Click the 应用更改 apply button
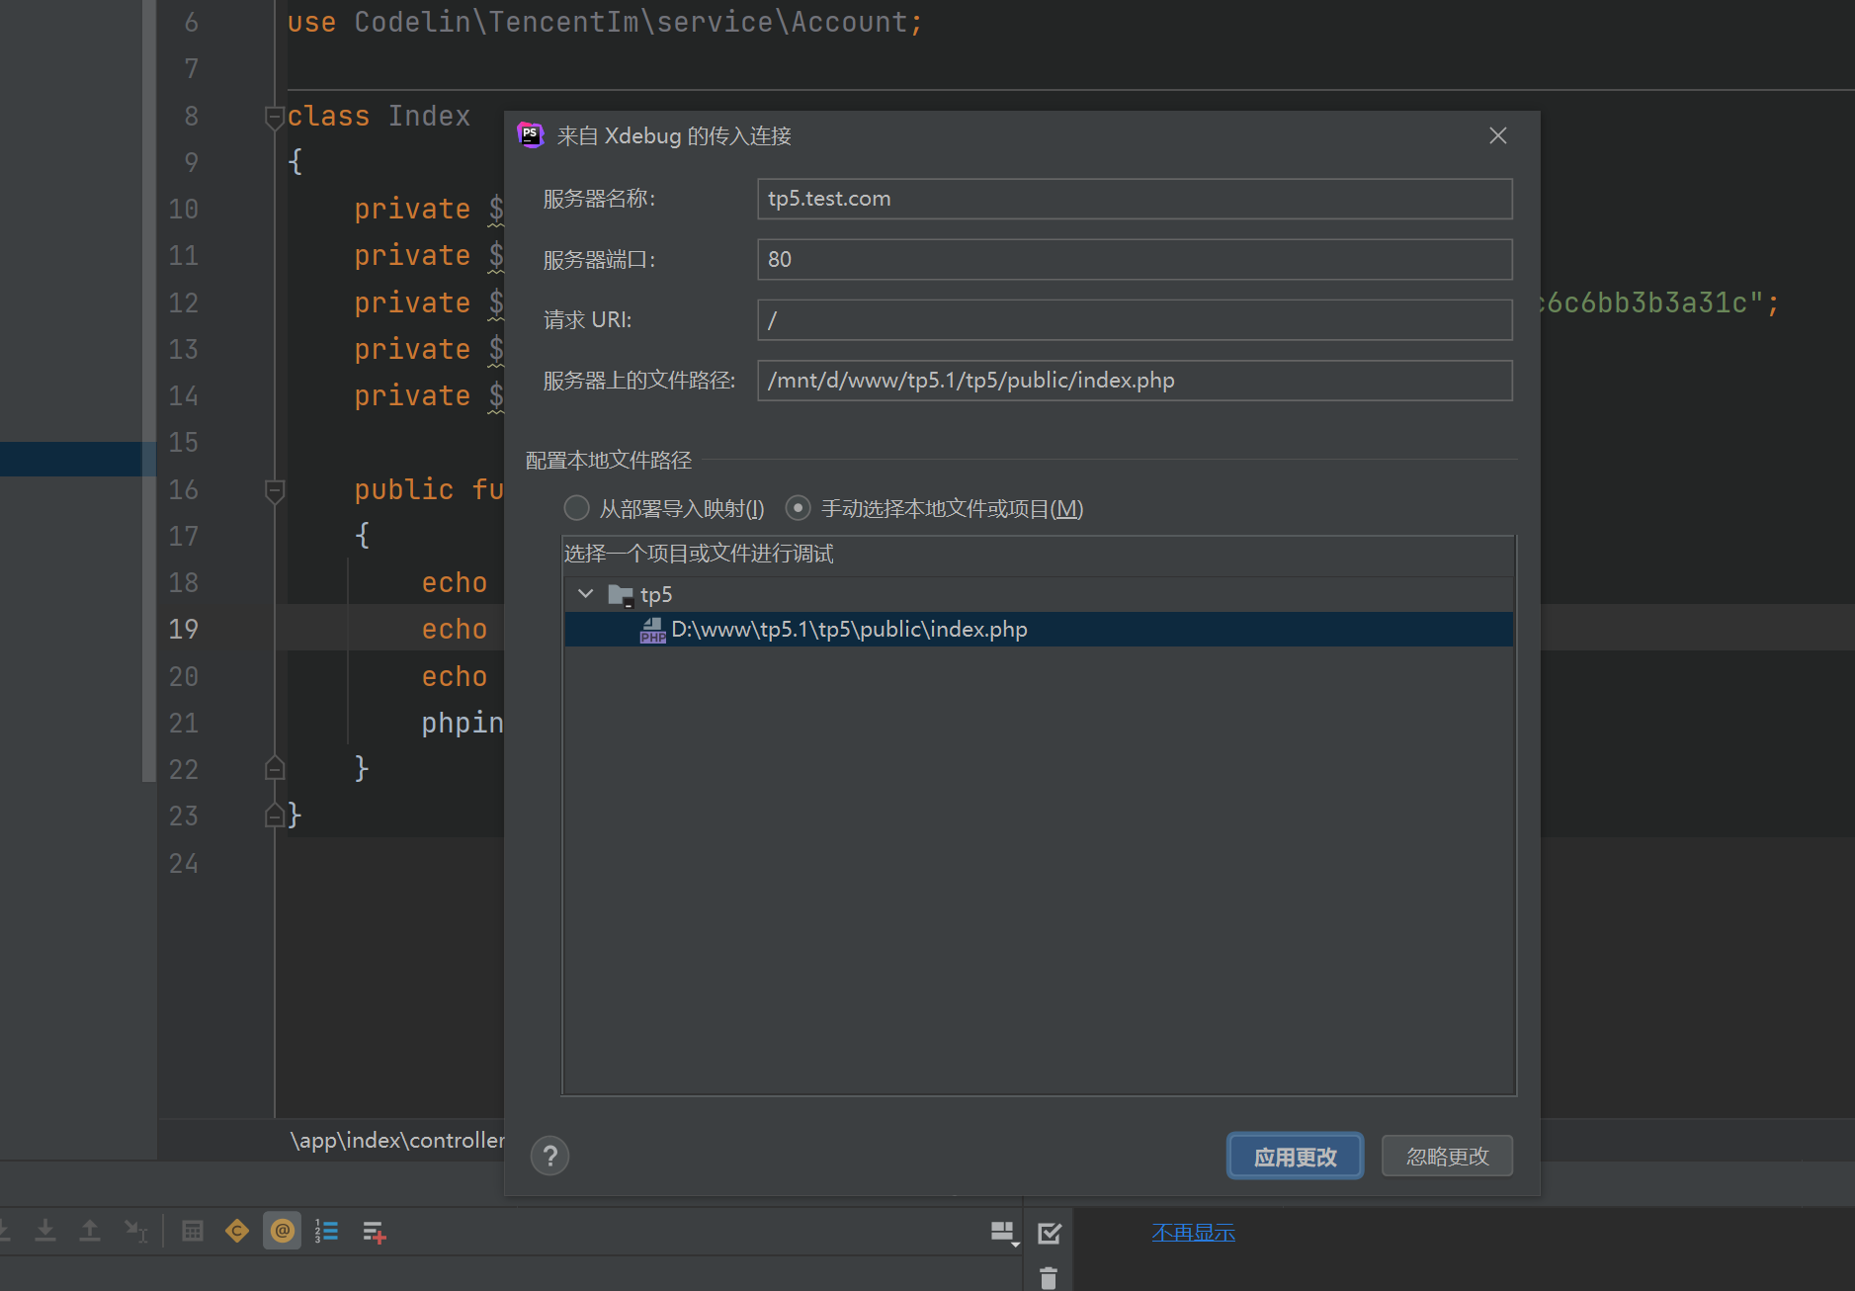This screenshot has height=1291, width=1855. pyautogui.click(x=1295, y=1156)
